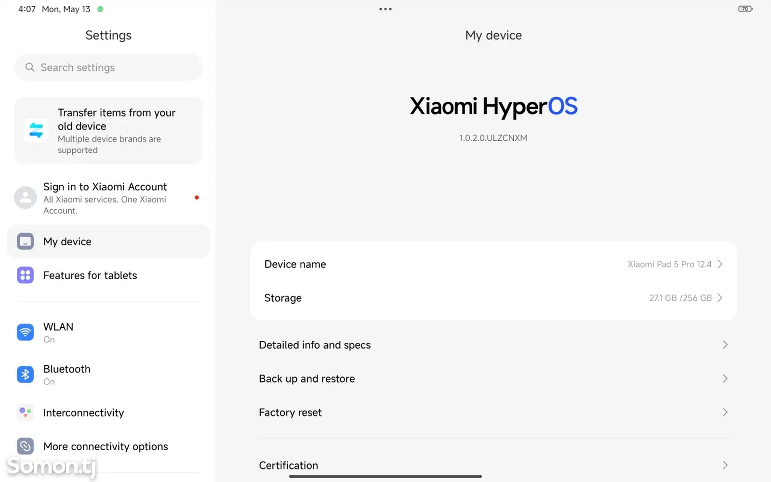Click the WLAN wifi icon
The image size is (771, 482).
pyautogui.click(x=25, y=332)
